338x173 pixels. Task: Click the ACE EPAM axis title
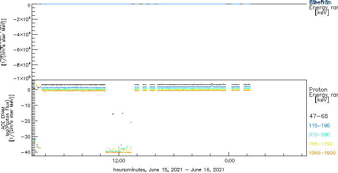(x=3, y=117)
